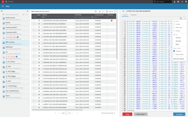Click the page number input box

coord(67,113)
